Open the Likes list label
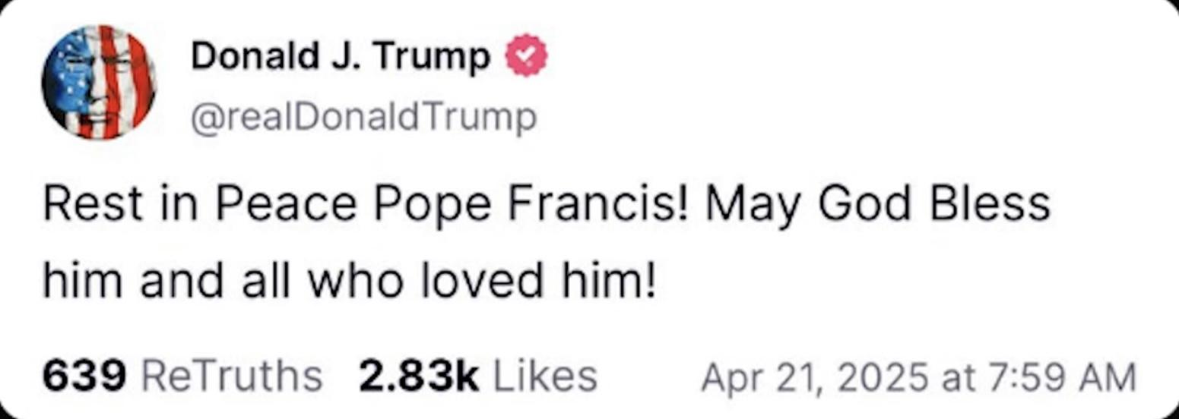This screenshot has height=419, width=1179. coord(545,376)
